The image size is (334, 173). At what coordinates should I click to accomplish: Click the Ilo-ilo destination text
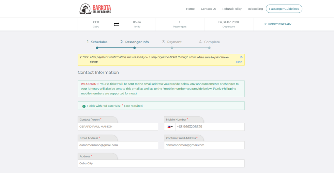[x=137, y=24]
